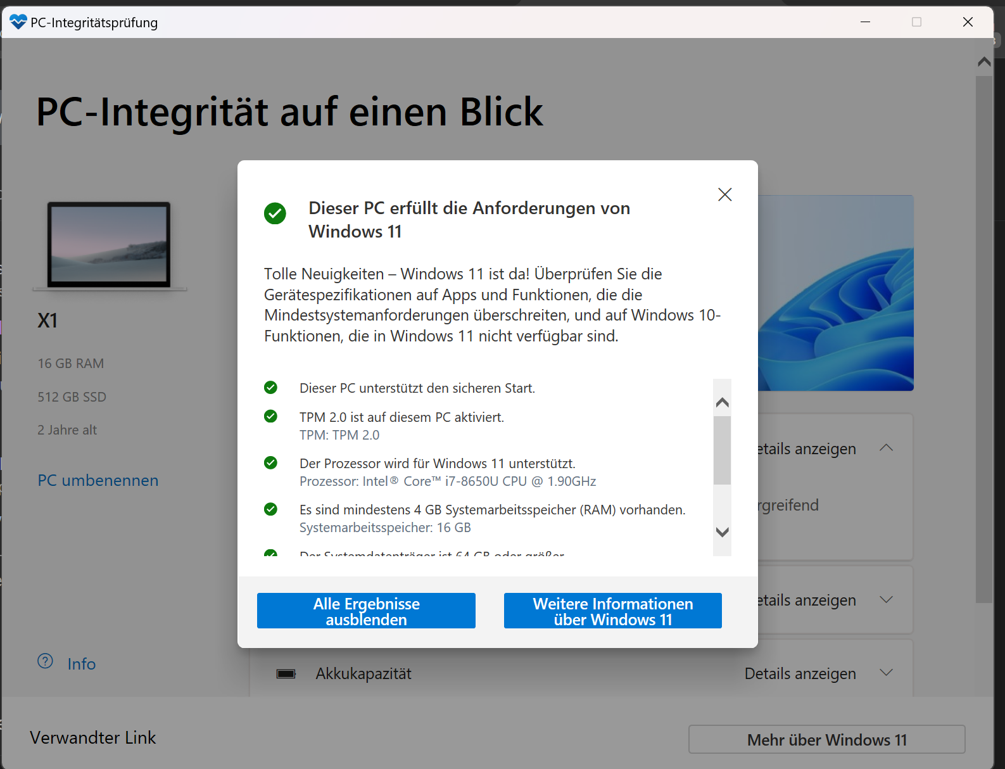Collapse the first Details anzeigen chevron up
This screenshot has width=1005, height=769.
point(887,448)
